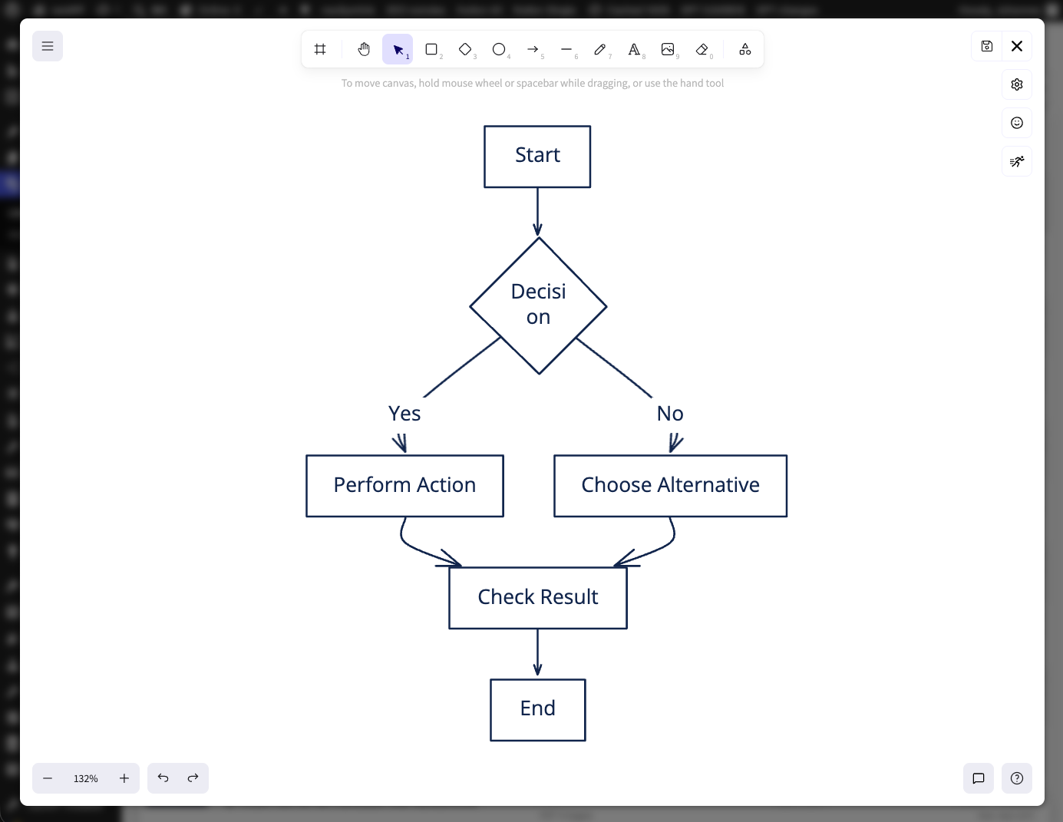Undo the last action
Viewport: 1063px width, 822px height.
(163, 778)
